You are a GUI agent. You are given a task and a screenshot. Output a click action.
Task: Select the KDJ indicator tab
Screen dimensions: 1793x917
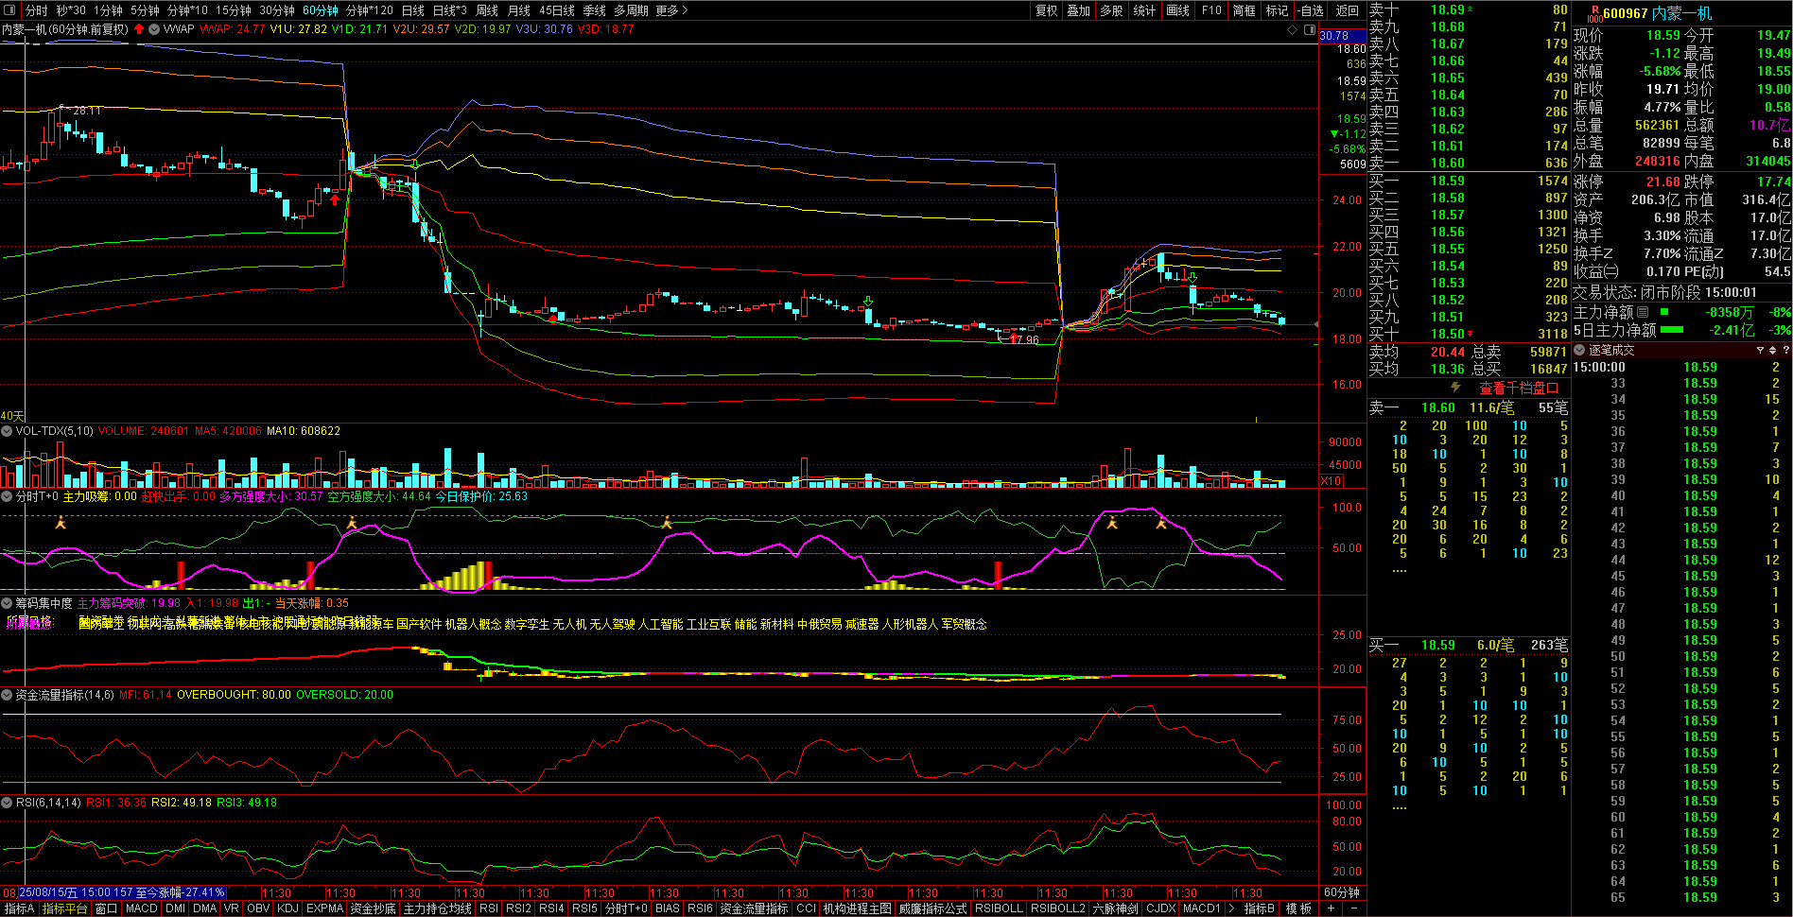pyautogui.click(x=287, y=908)
